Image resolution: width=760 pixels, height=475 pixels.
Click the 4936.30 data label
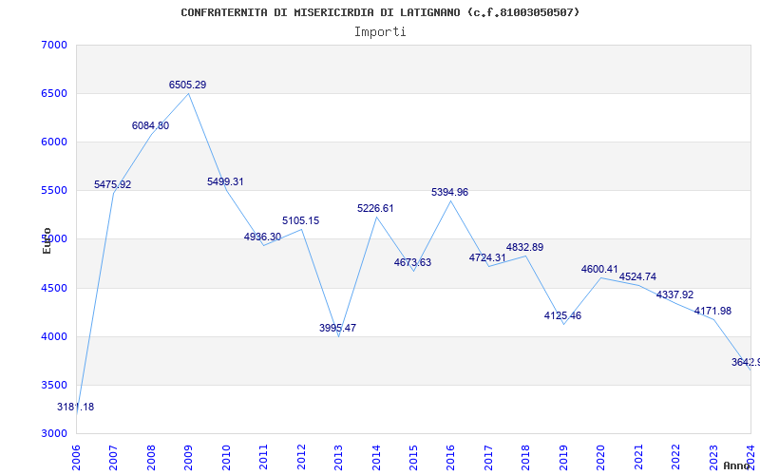coord(263,237)
